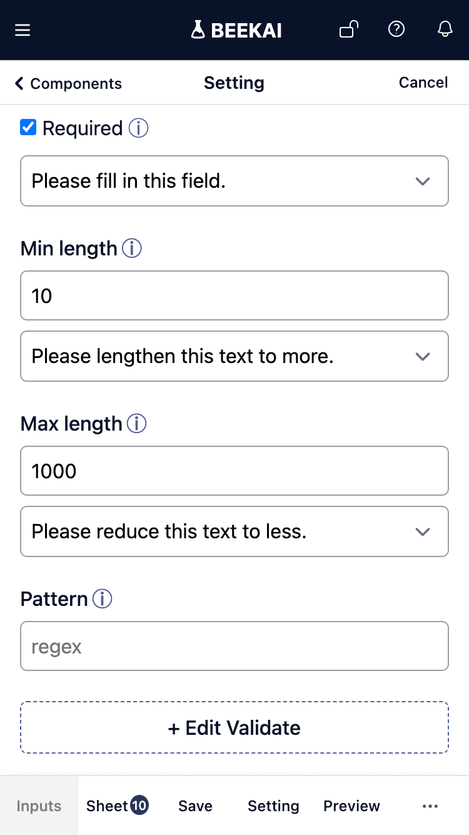The image size is (469, 835).
Task: Open the notifications bell icon
Action: [x=445, y=29]
